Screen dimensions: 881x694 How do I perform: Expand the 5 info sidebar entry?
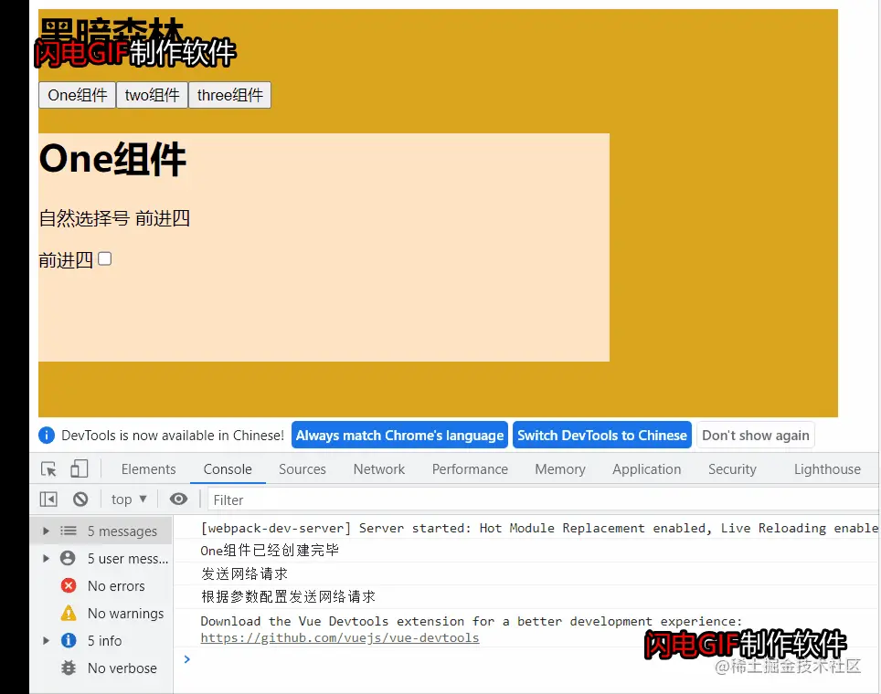(46, 640)
